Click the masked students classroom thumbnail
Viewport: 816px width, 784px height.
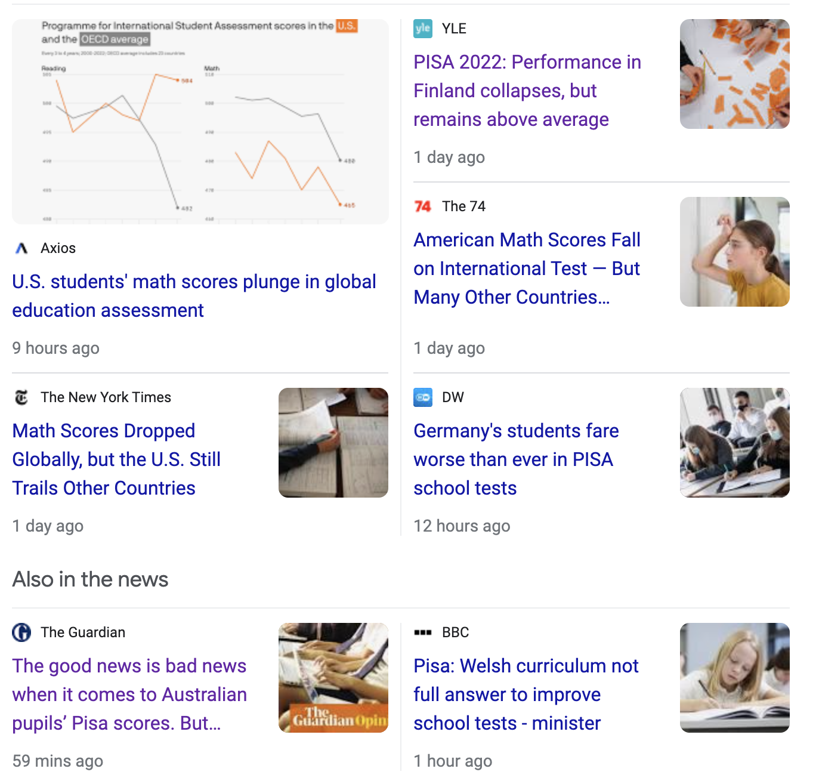coord(734,443)
